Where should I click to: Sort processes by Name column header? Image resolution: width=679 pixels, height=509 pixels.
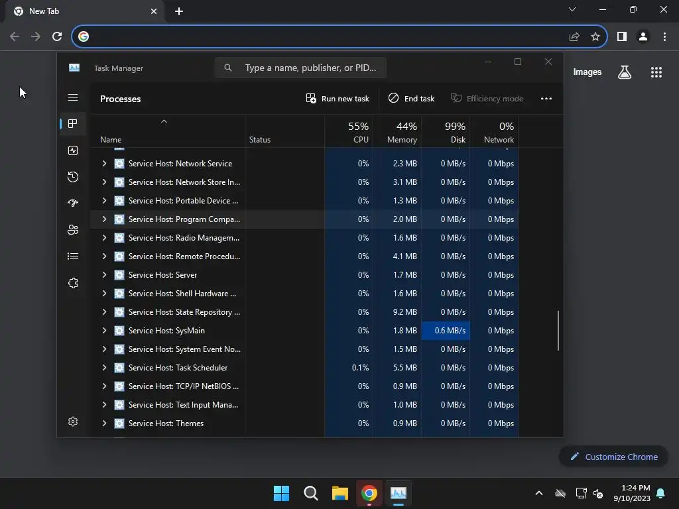[168, 133]
